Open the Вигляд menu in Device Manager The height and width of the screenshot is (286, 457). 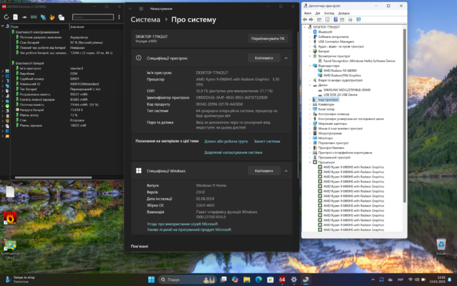pos(329,13)
